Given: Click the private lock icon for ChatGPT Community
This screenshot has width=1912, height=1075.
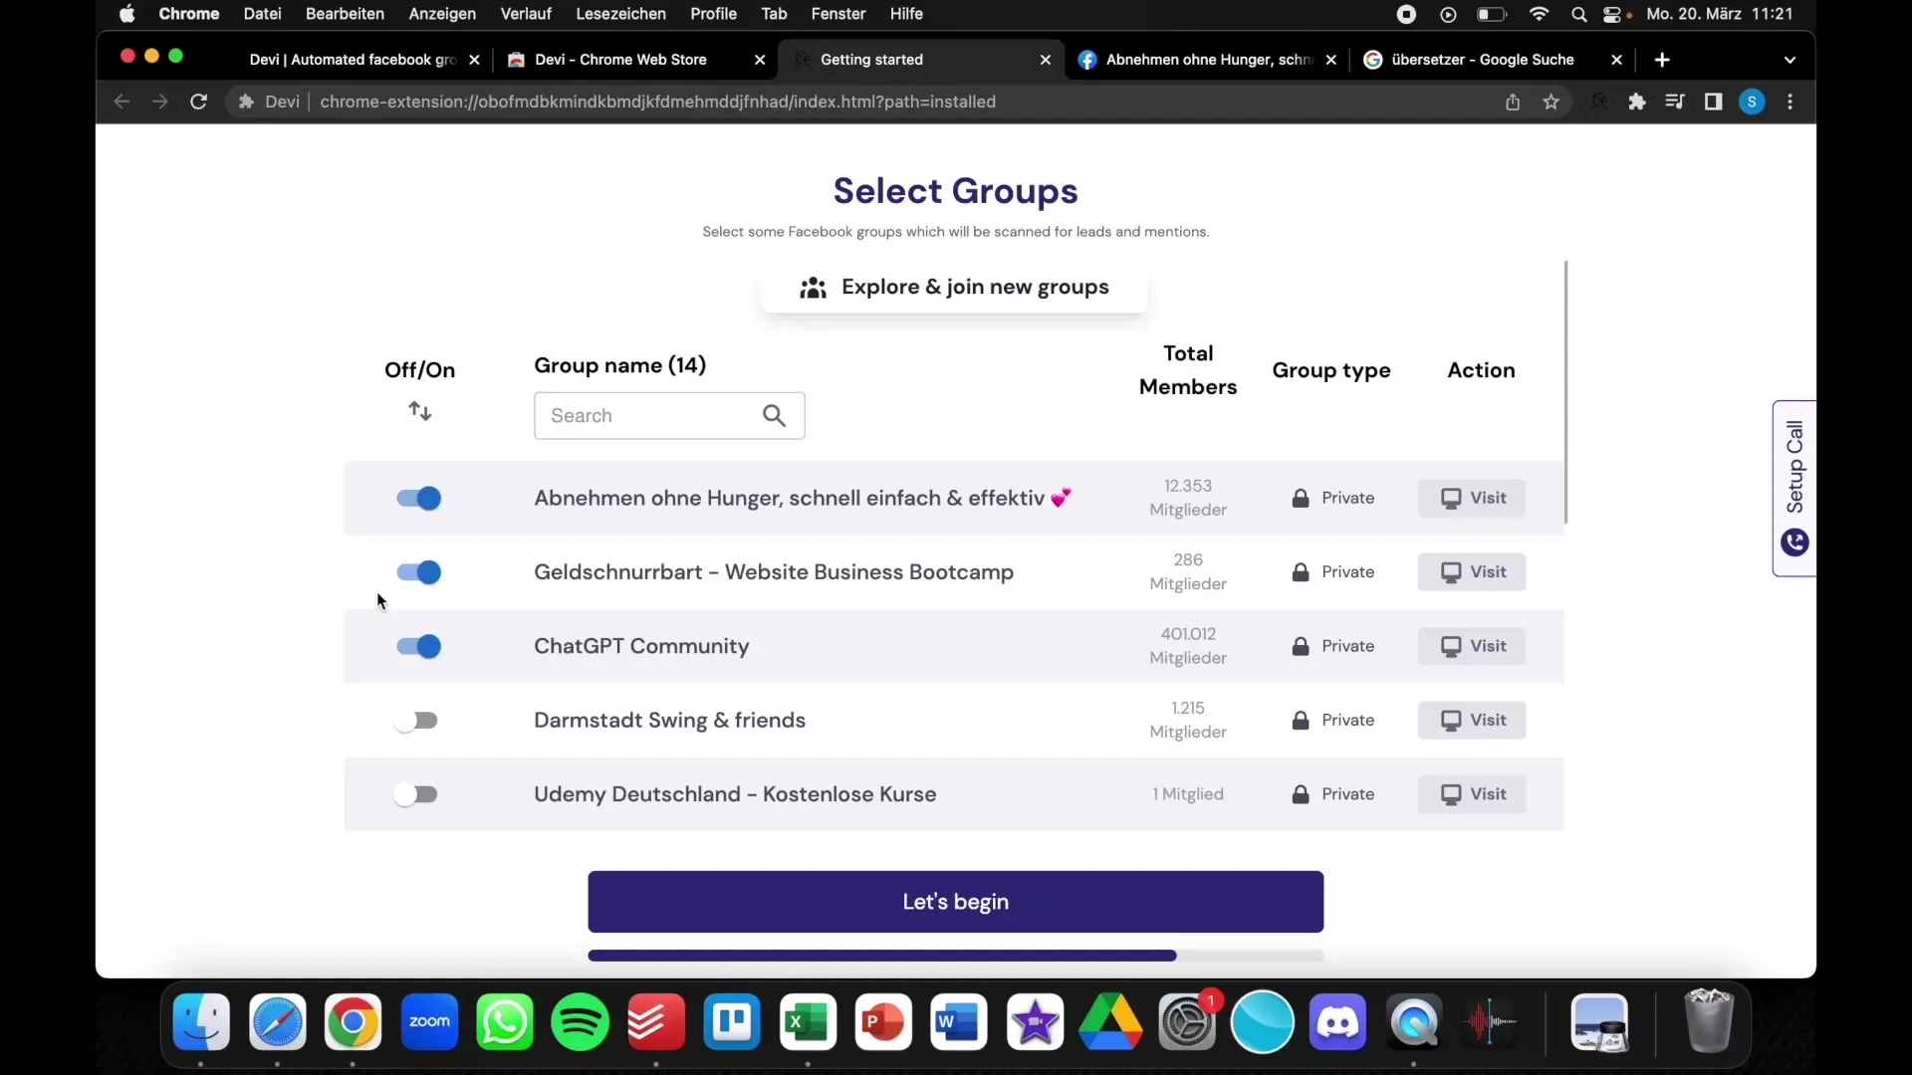Looking at the screenshot, I should pos(1300,644).
